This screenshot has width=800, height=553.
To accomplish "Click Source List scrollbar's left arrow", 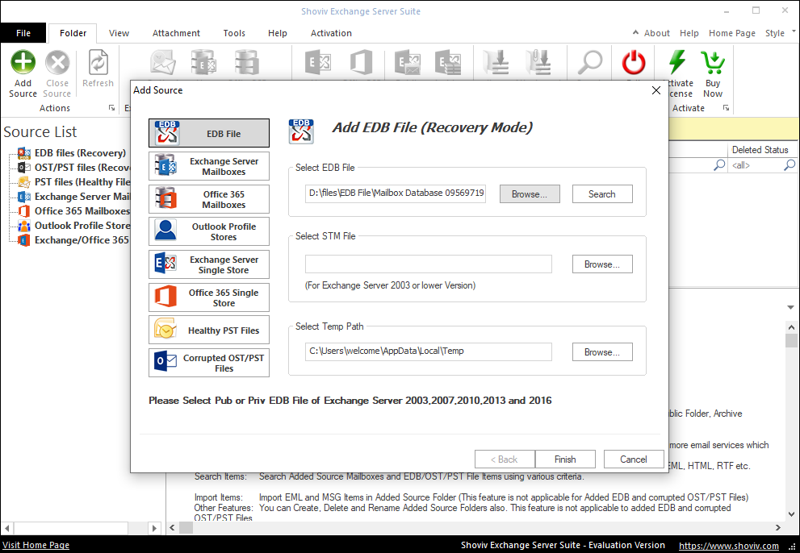I will click(6, 529).
